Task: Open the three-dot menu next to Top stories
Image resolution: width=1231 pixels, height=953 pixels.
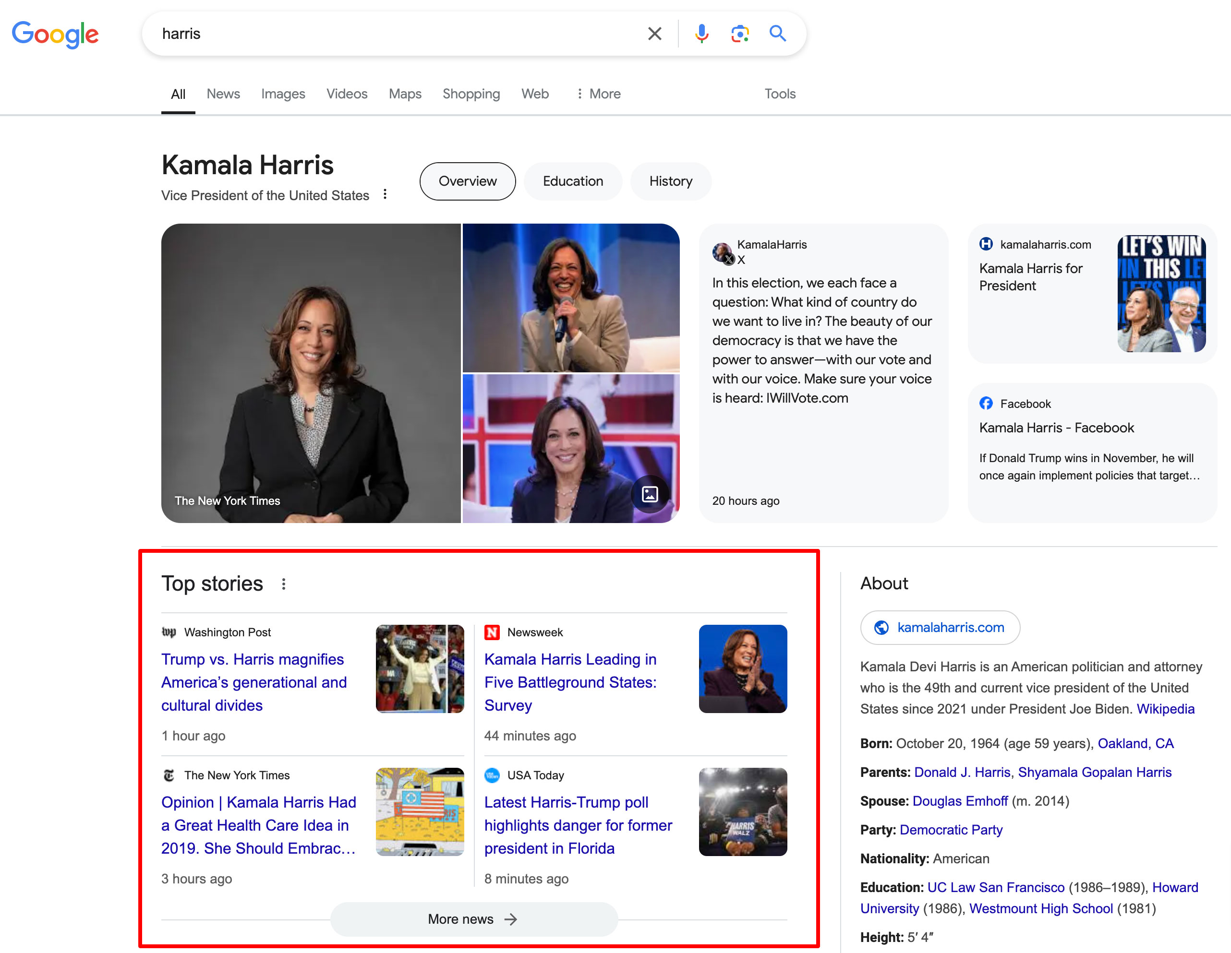Action: coord(284,584)
